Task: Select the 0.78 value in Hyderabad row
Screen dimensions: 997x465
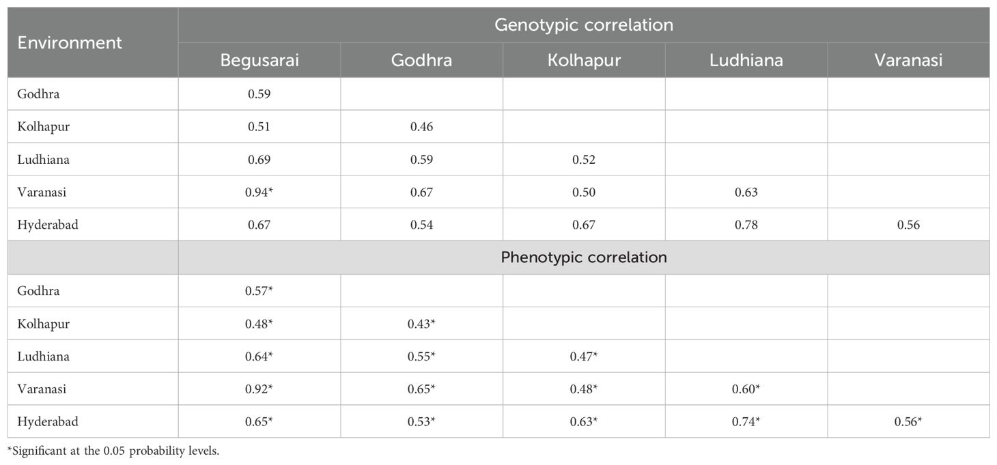Action: coord(746,225)
